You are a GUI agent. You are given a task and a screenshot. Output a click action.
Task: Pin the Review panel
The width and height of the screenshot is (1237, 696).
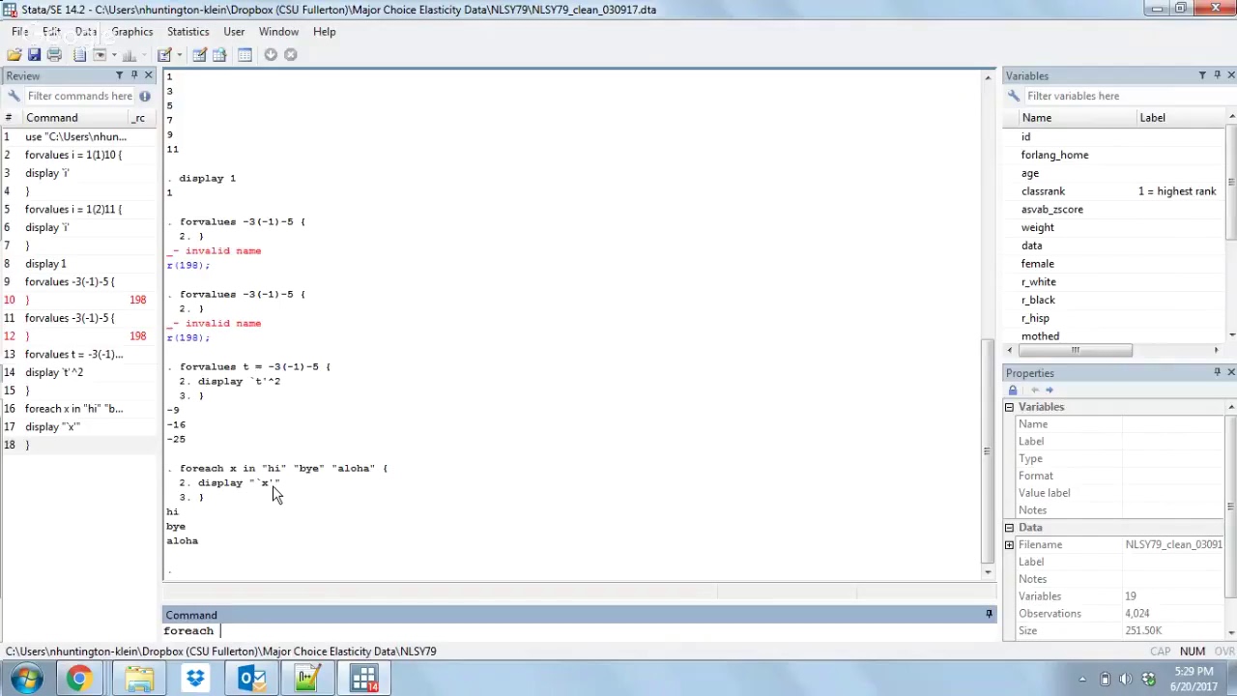134,75
